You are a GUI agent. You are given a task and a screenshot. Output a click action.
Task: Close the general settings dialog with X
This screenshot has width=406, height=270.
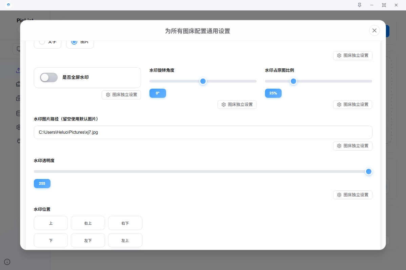374,30
